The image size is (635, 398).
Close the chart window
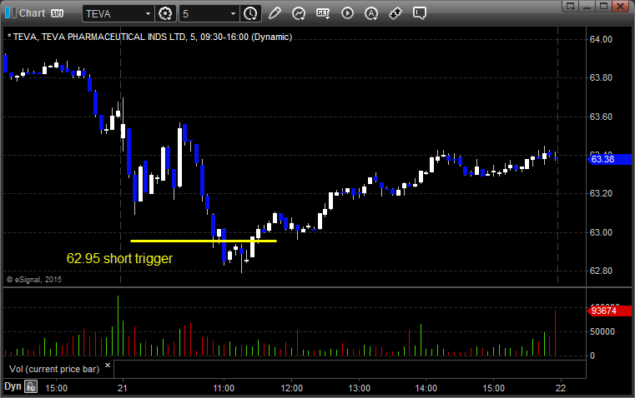620,6
